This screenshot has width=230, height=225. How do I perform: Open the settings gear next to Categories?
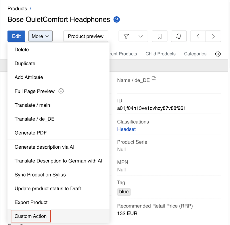pyautogui.click(x=218, y=54)
